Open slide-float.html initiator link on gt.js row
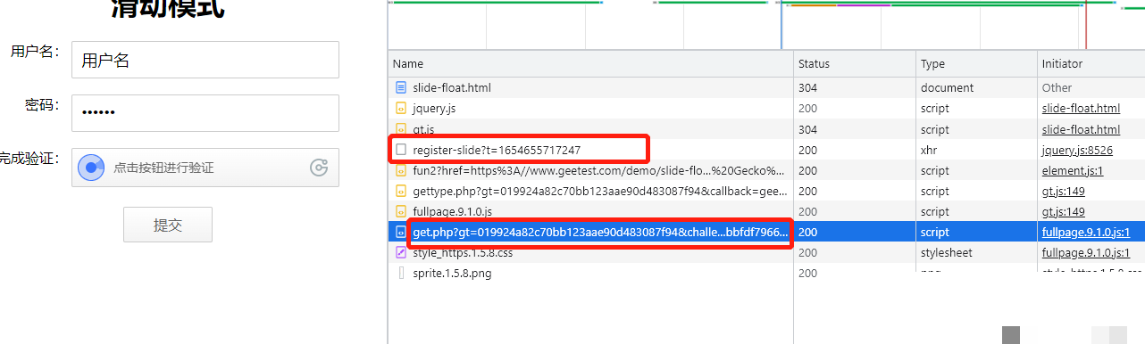Screen dimensions: 1145x344 [1081, 129]
